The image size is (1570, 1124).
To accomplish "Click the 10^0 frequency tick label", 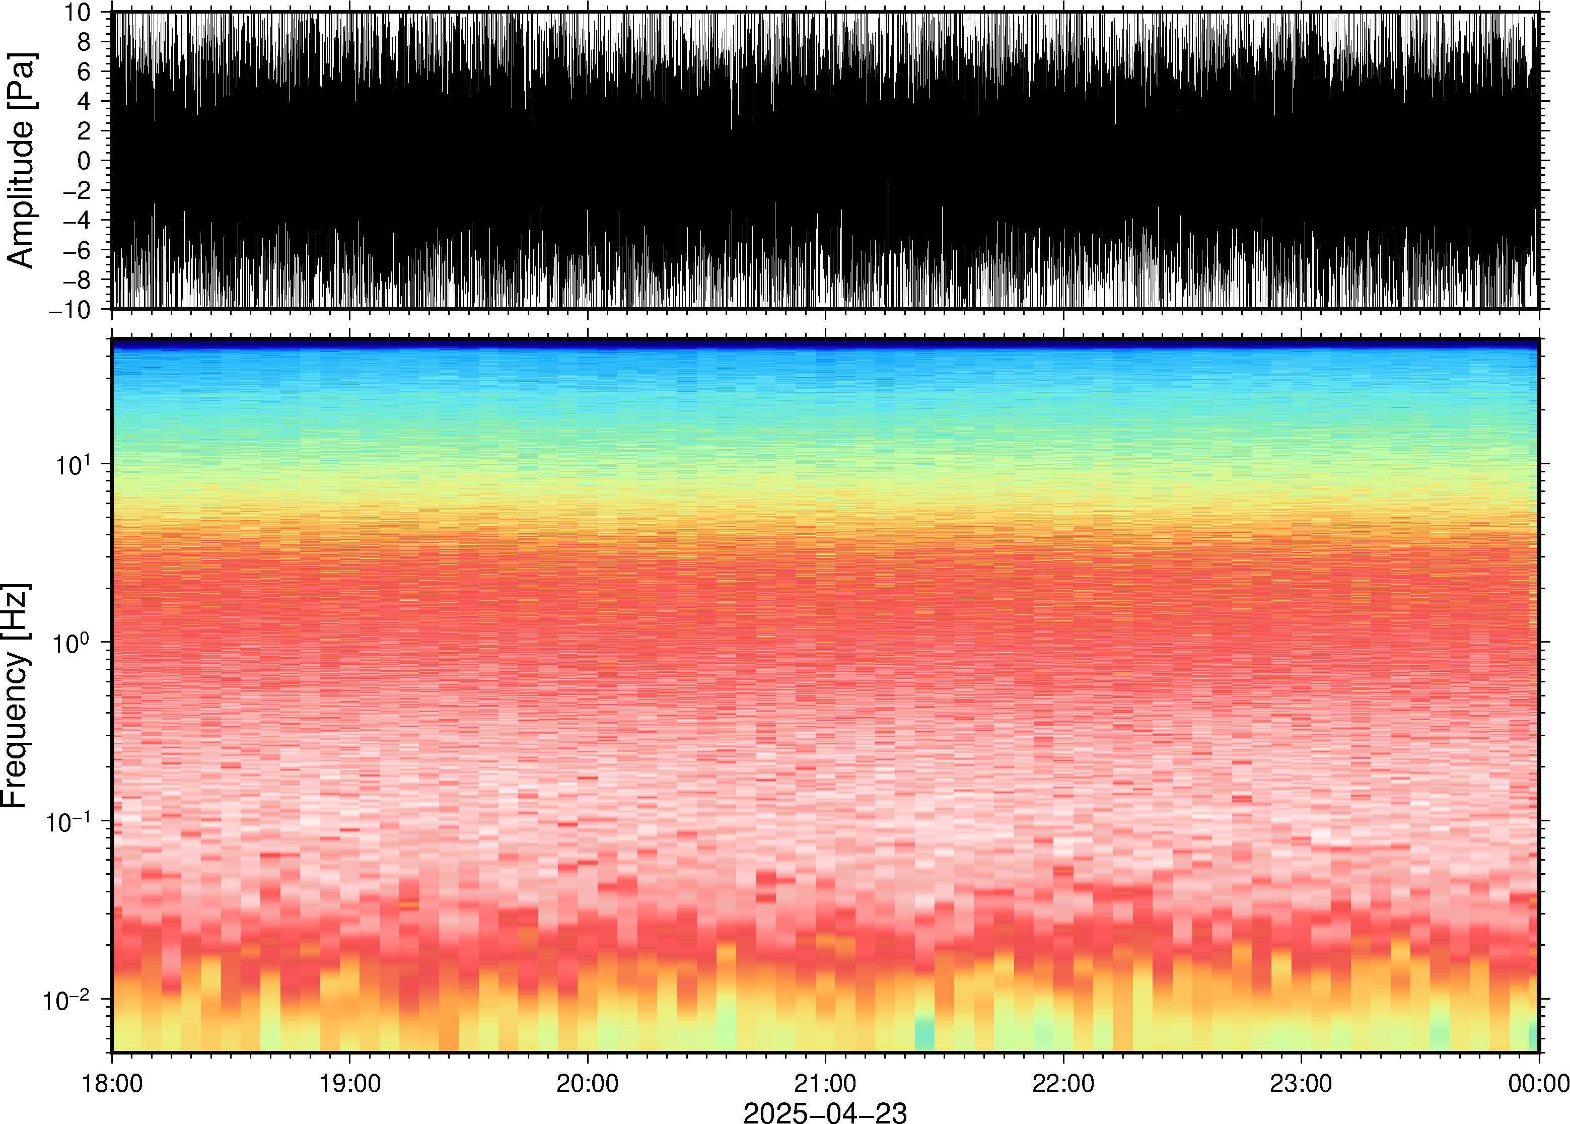I will tap(72, 642).
